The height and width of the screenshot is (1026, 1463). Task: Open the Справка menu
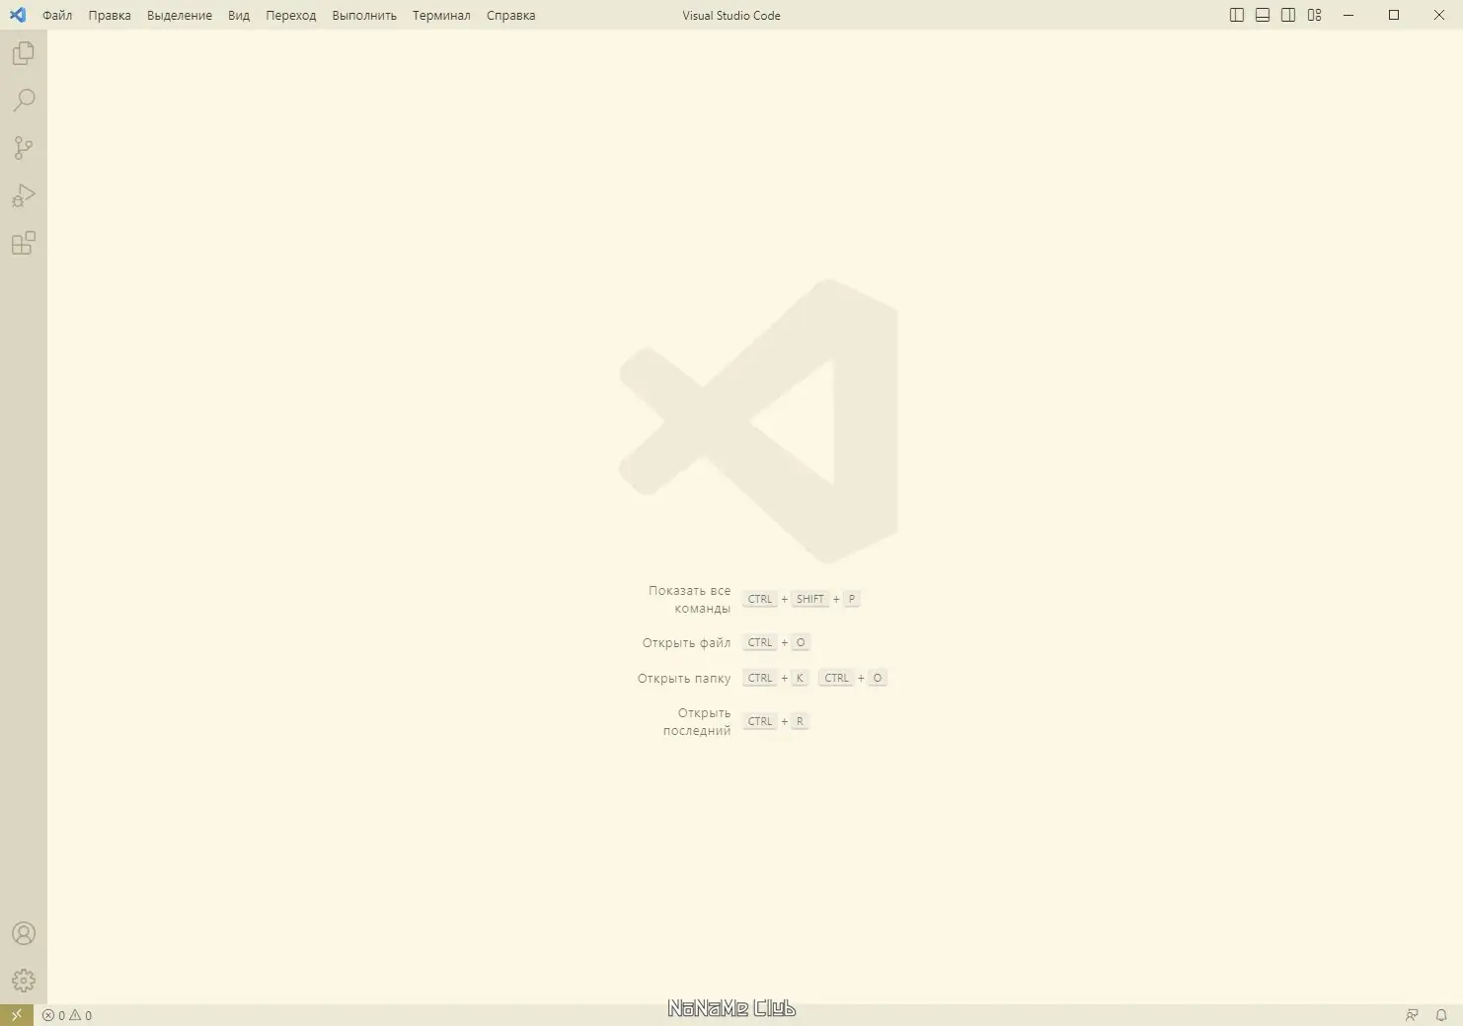(x=511, y=16)
